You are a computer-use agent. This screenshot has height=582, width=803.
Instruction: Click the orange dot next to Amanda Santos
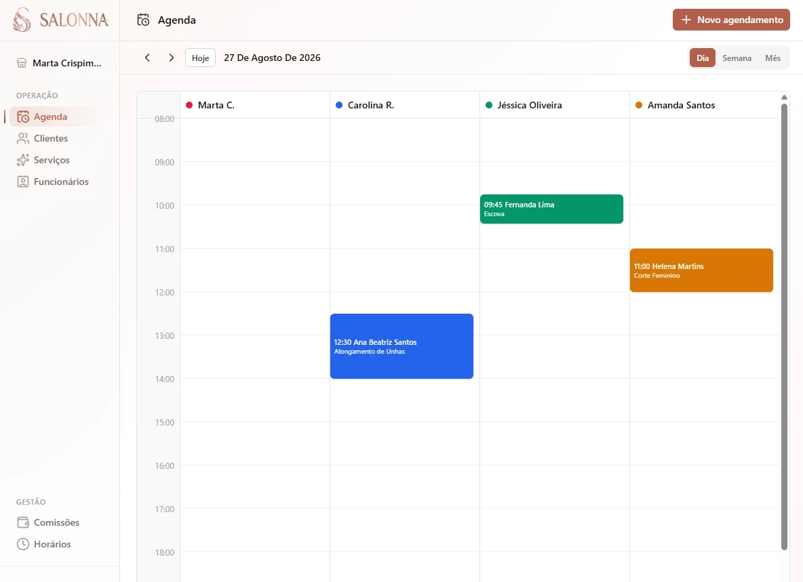(639, 105)
